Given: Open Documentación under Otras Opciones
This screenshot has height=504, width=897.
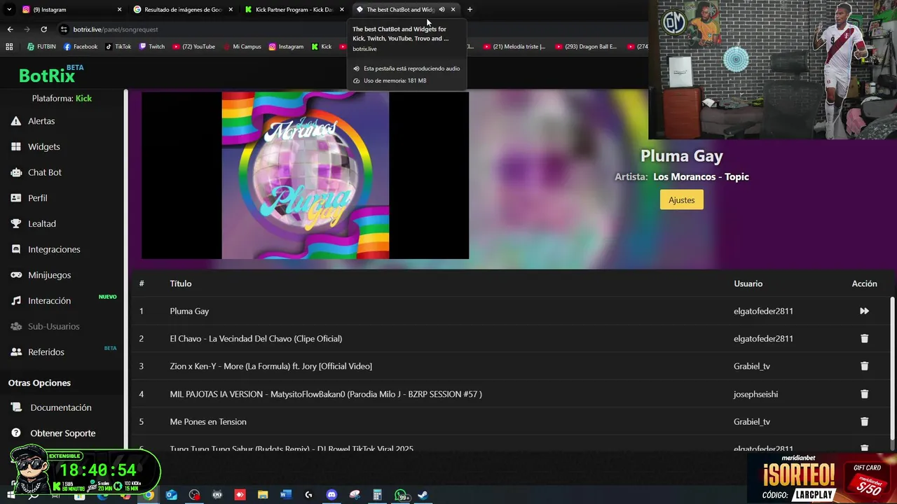Looking at the screenshot, I should click(60, 407).
